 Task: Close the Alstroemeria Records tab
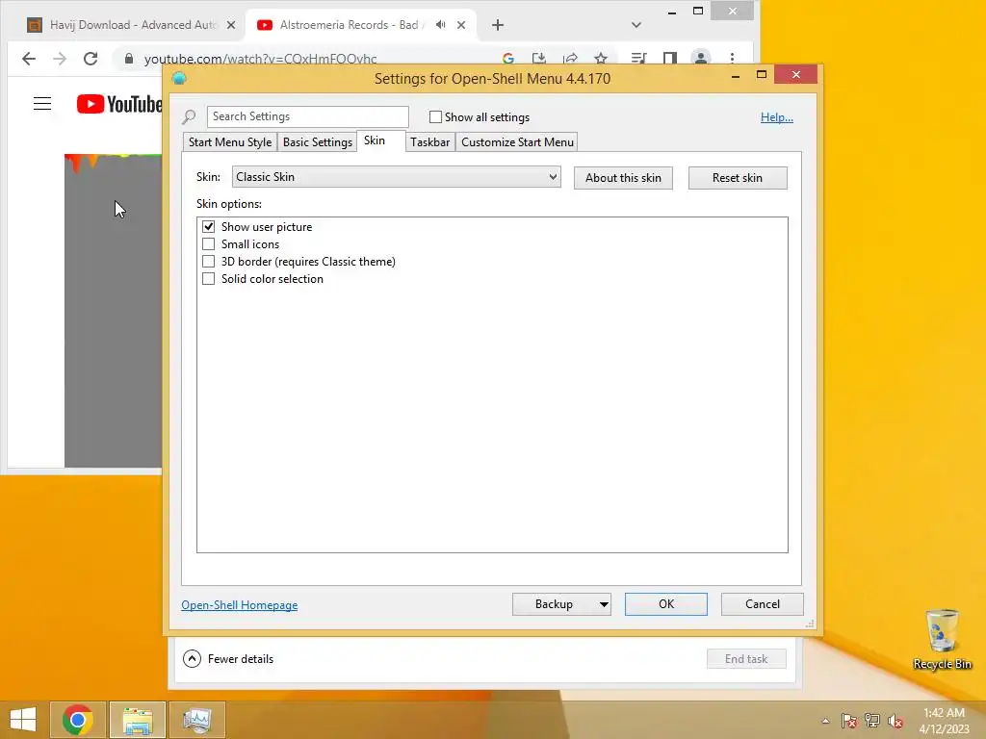pyautogui.click(x=461, y=25)
